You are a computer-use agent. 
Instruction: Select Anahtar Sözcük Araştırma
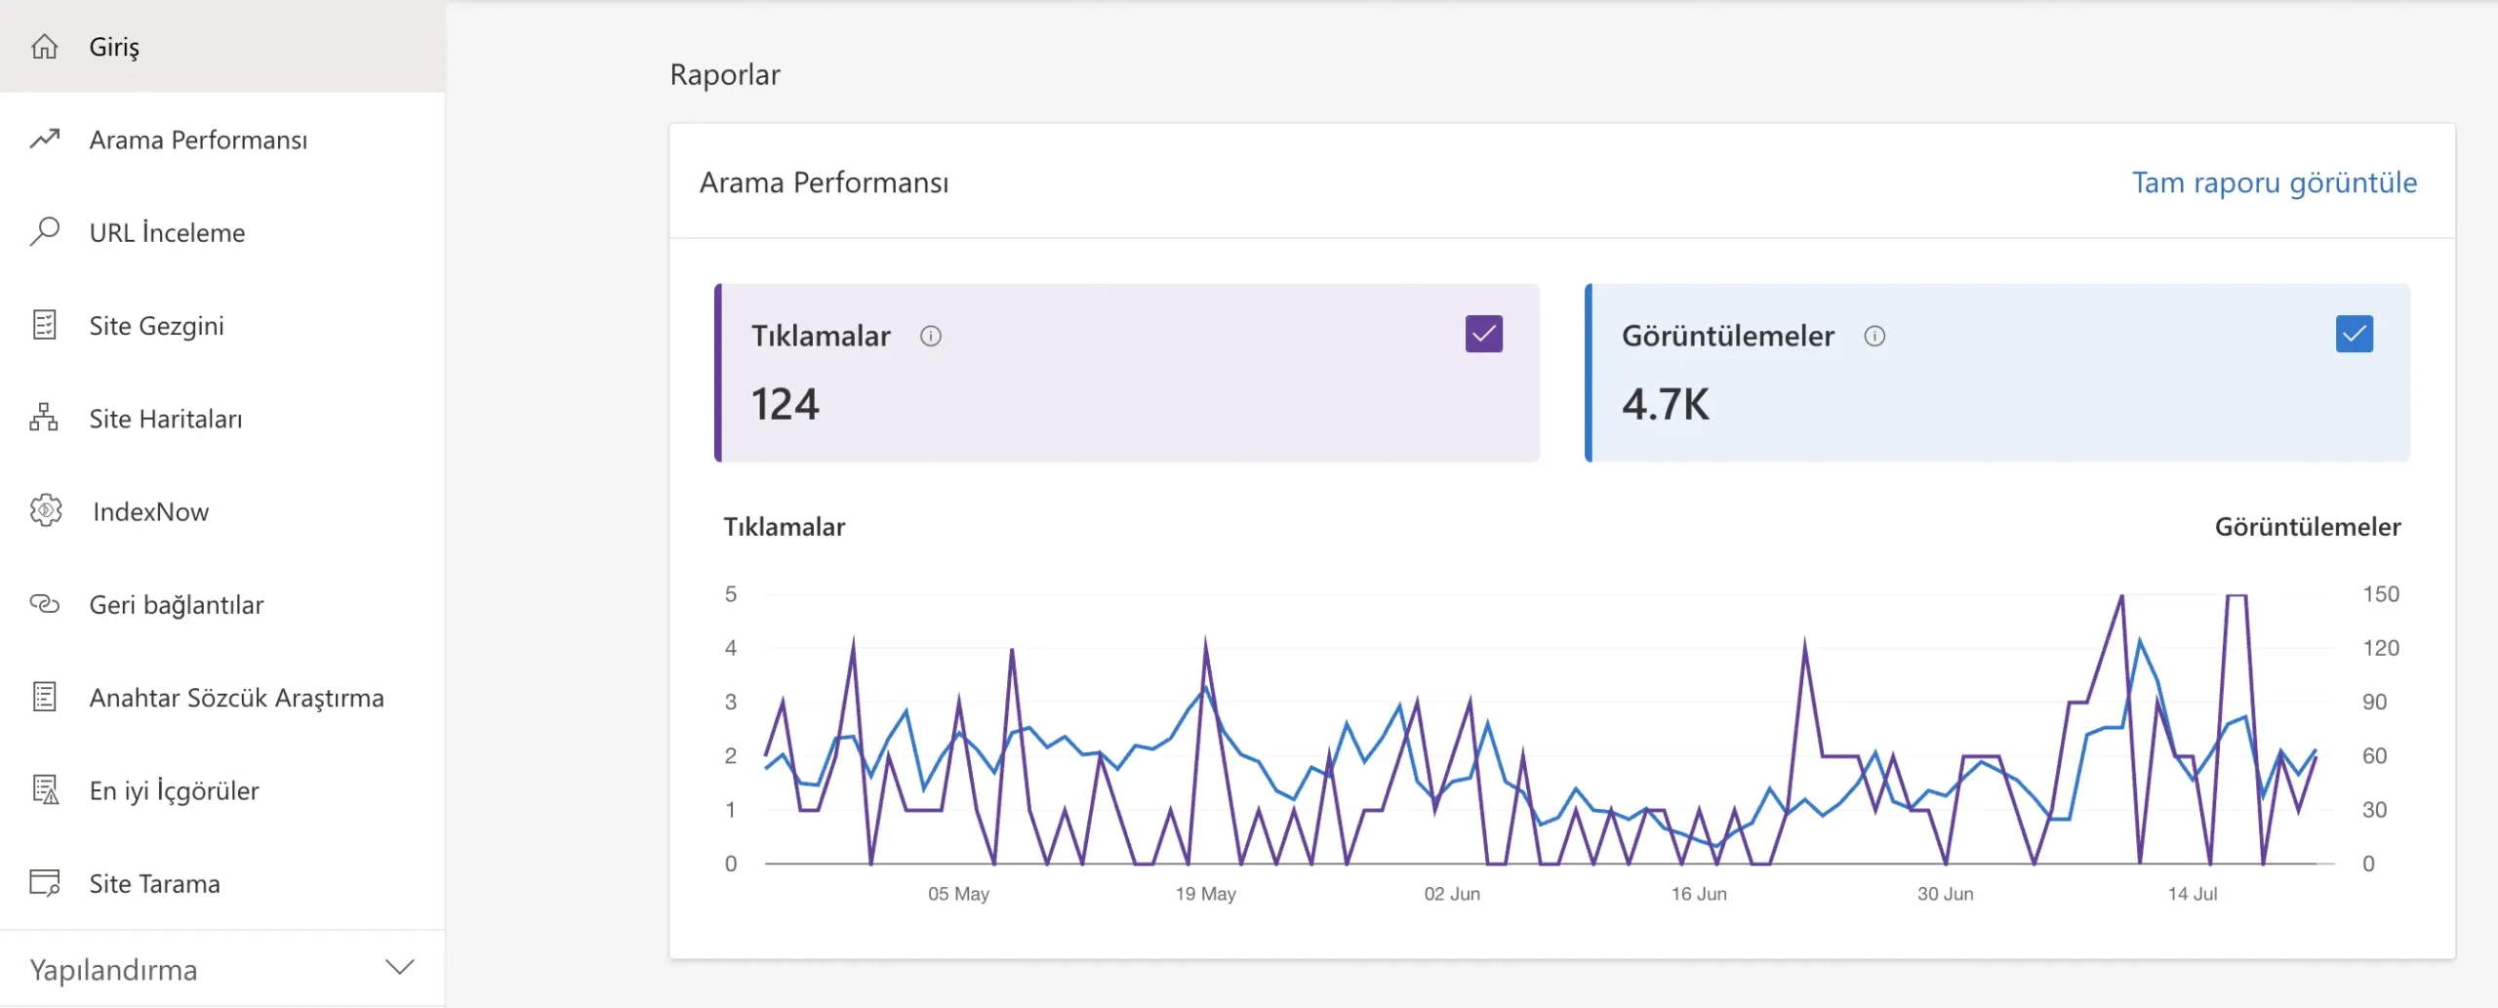[x=222, y=698]
